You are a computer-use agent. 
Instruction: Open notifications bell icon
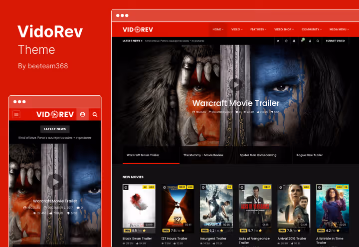point(294,41)
